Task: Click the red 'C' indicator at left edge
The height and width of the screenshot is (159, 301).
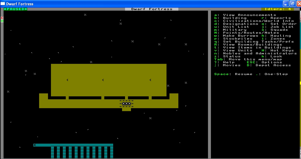Action: 2,18
